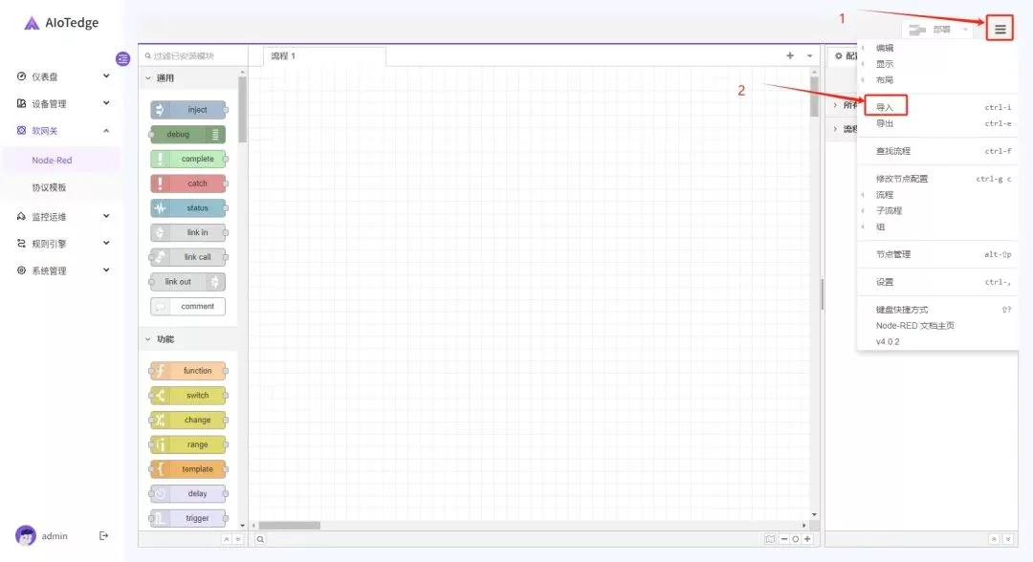
Task: Click the zoom in canvas button
Action: (807, 539)
